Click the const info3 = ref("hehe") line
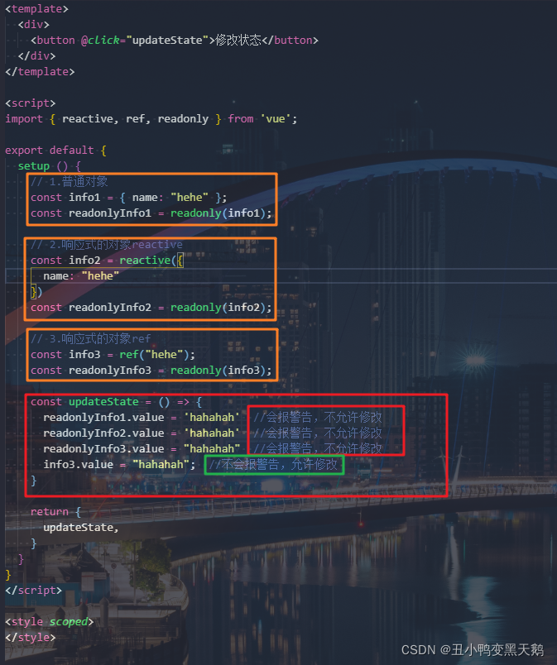This screenshot has height=665, width=557. [x=113, y=354]
